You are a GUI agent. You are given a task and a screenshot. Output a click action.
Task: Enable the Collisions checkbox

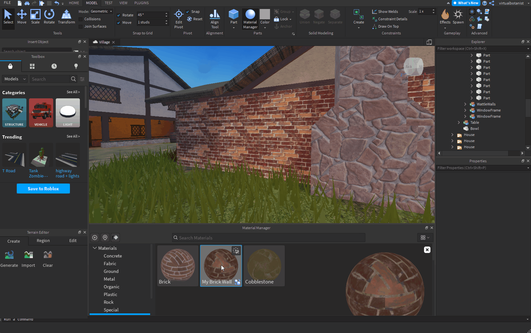click(81, 19)
